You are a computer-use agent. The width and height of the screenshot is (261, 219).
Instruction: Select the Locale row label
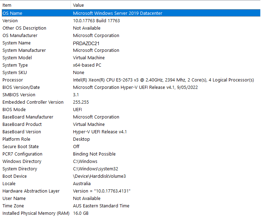[x=9, y=183]
